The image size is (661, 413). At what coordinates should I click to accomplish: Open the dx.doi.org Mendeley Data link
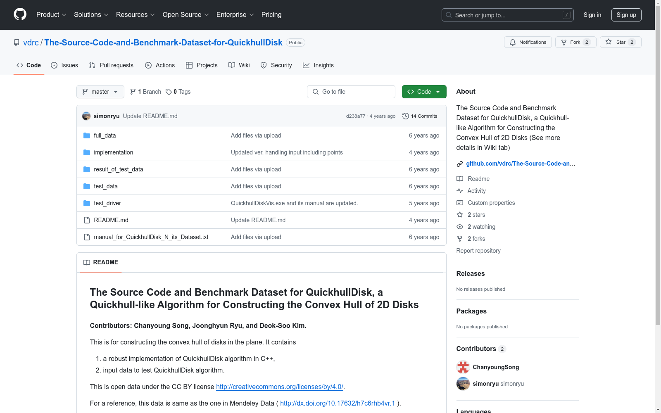pos(338,403)
